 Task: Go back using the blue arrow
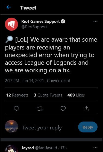pyautogui.click(x=8, y=7)
